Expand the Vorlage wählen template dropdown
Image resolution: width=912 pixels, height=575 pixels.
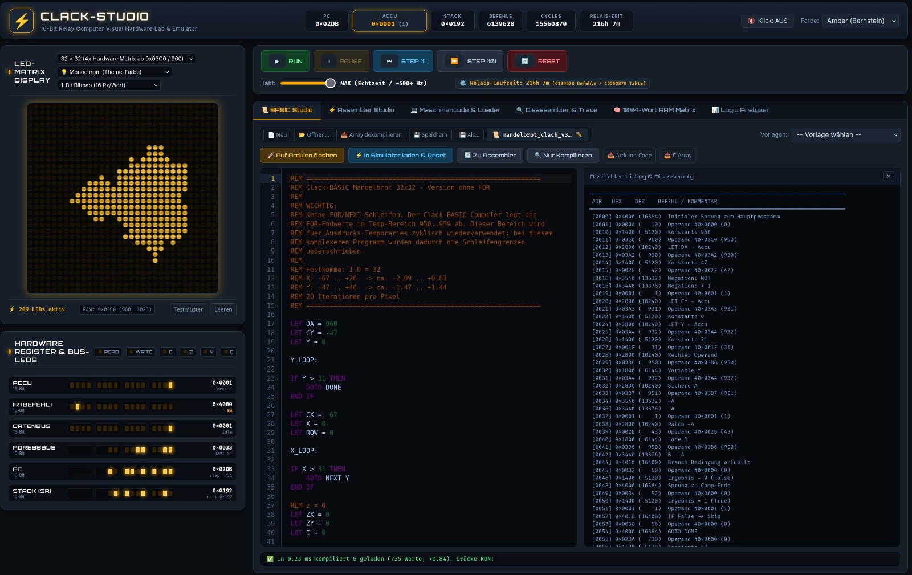pos(846,135)
